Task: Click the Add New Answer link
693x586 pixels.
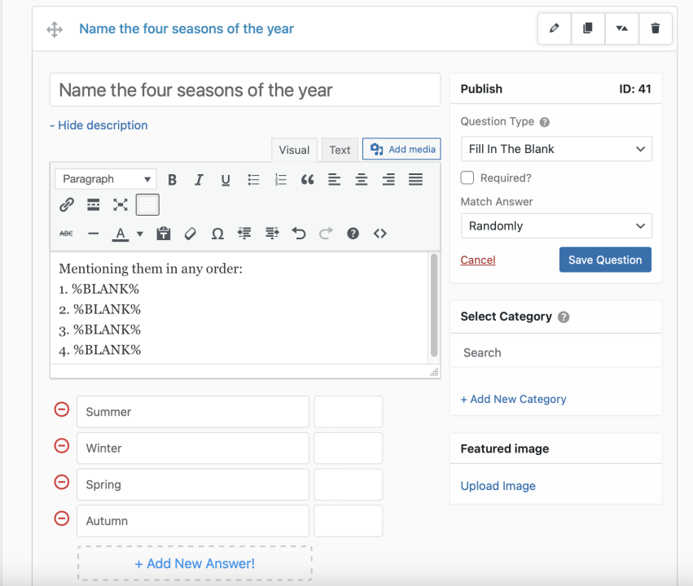Action: tap(194, 562)
